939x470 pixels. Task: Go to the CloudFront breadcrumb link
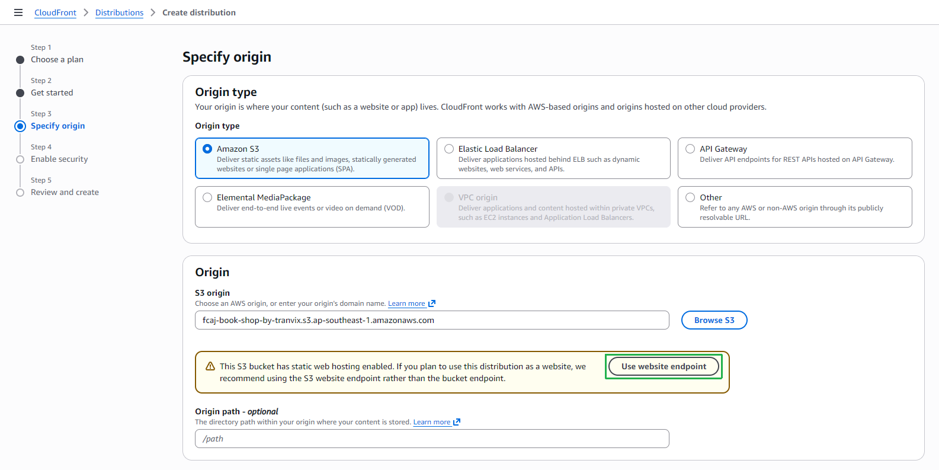pyautogui.click(x=55, y=12)
